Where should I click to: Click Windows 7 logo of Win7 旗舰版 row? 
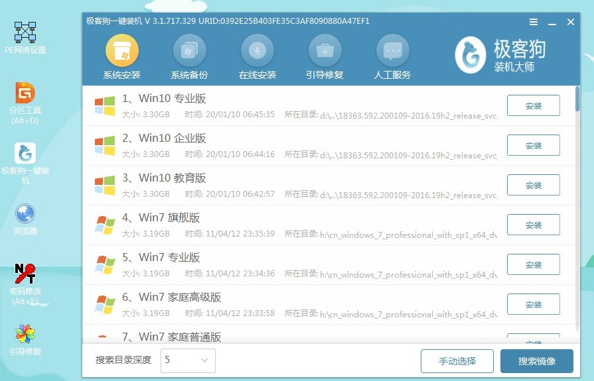coord(105,225)
